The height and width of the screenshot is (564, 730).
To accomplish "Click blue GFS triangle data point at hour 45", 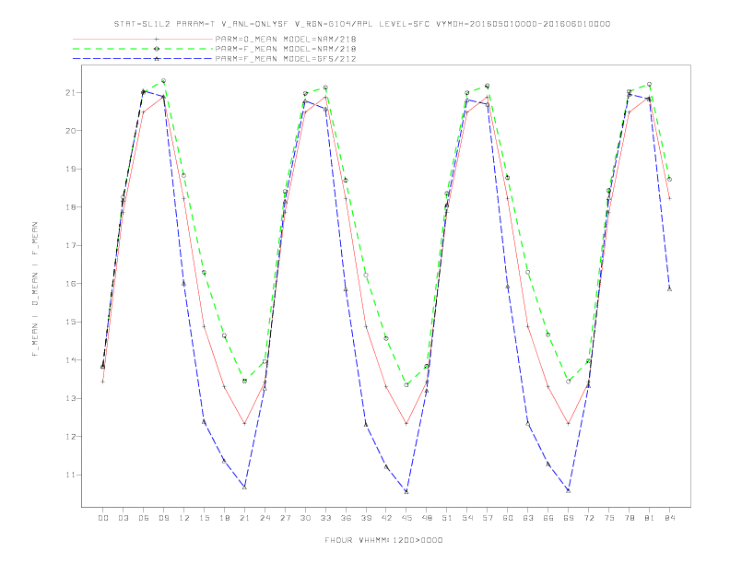I will tap(406, 491).
